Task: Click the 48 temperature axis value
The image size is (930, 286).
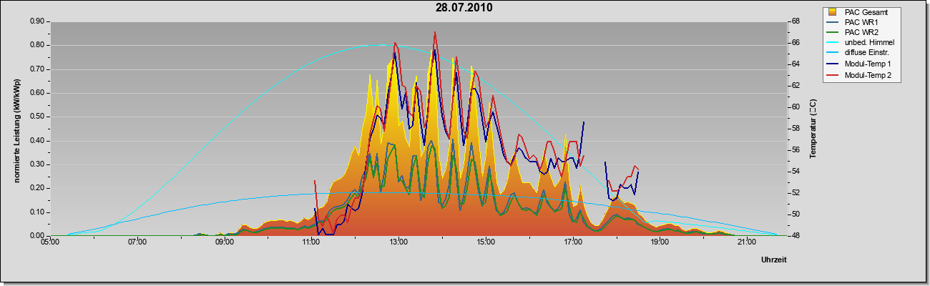Action: tap(795, 236)
